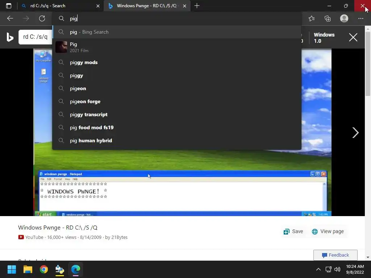Show hidden system tray icons
Viewport: 371px width, 278px height.
318,269
